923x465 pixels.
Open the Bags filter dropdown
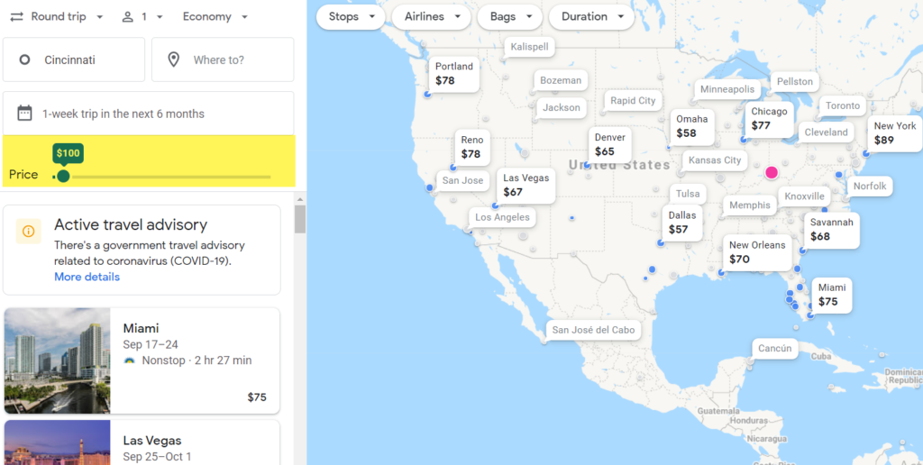point(509,16)
